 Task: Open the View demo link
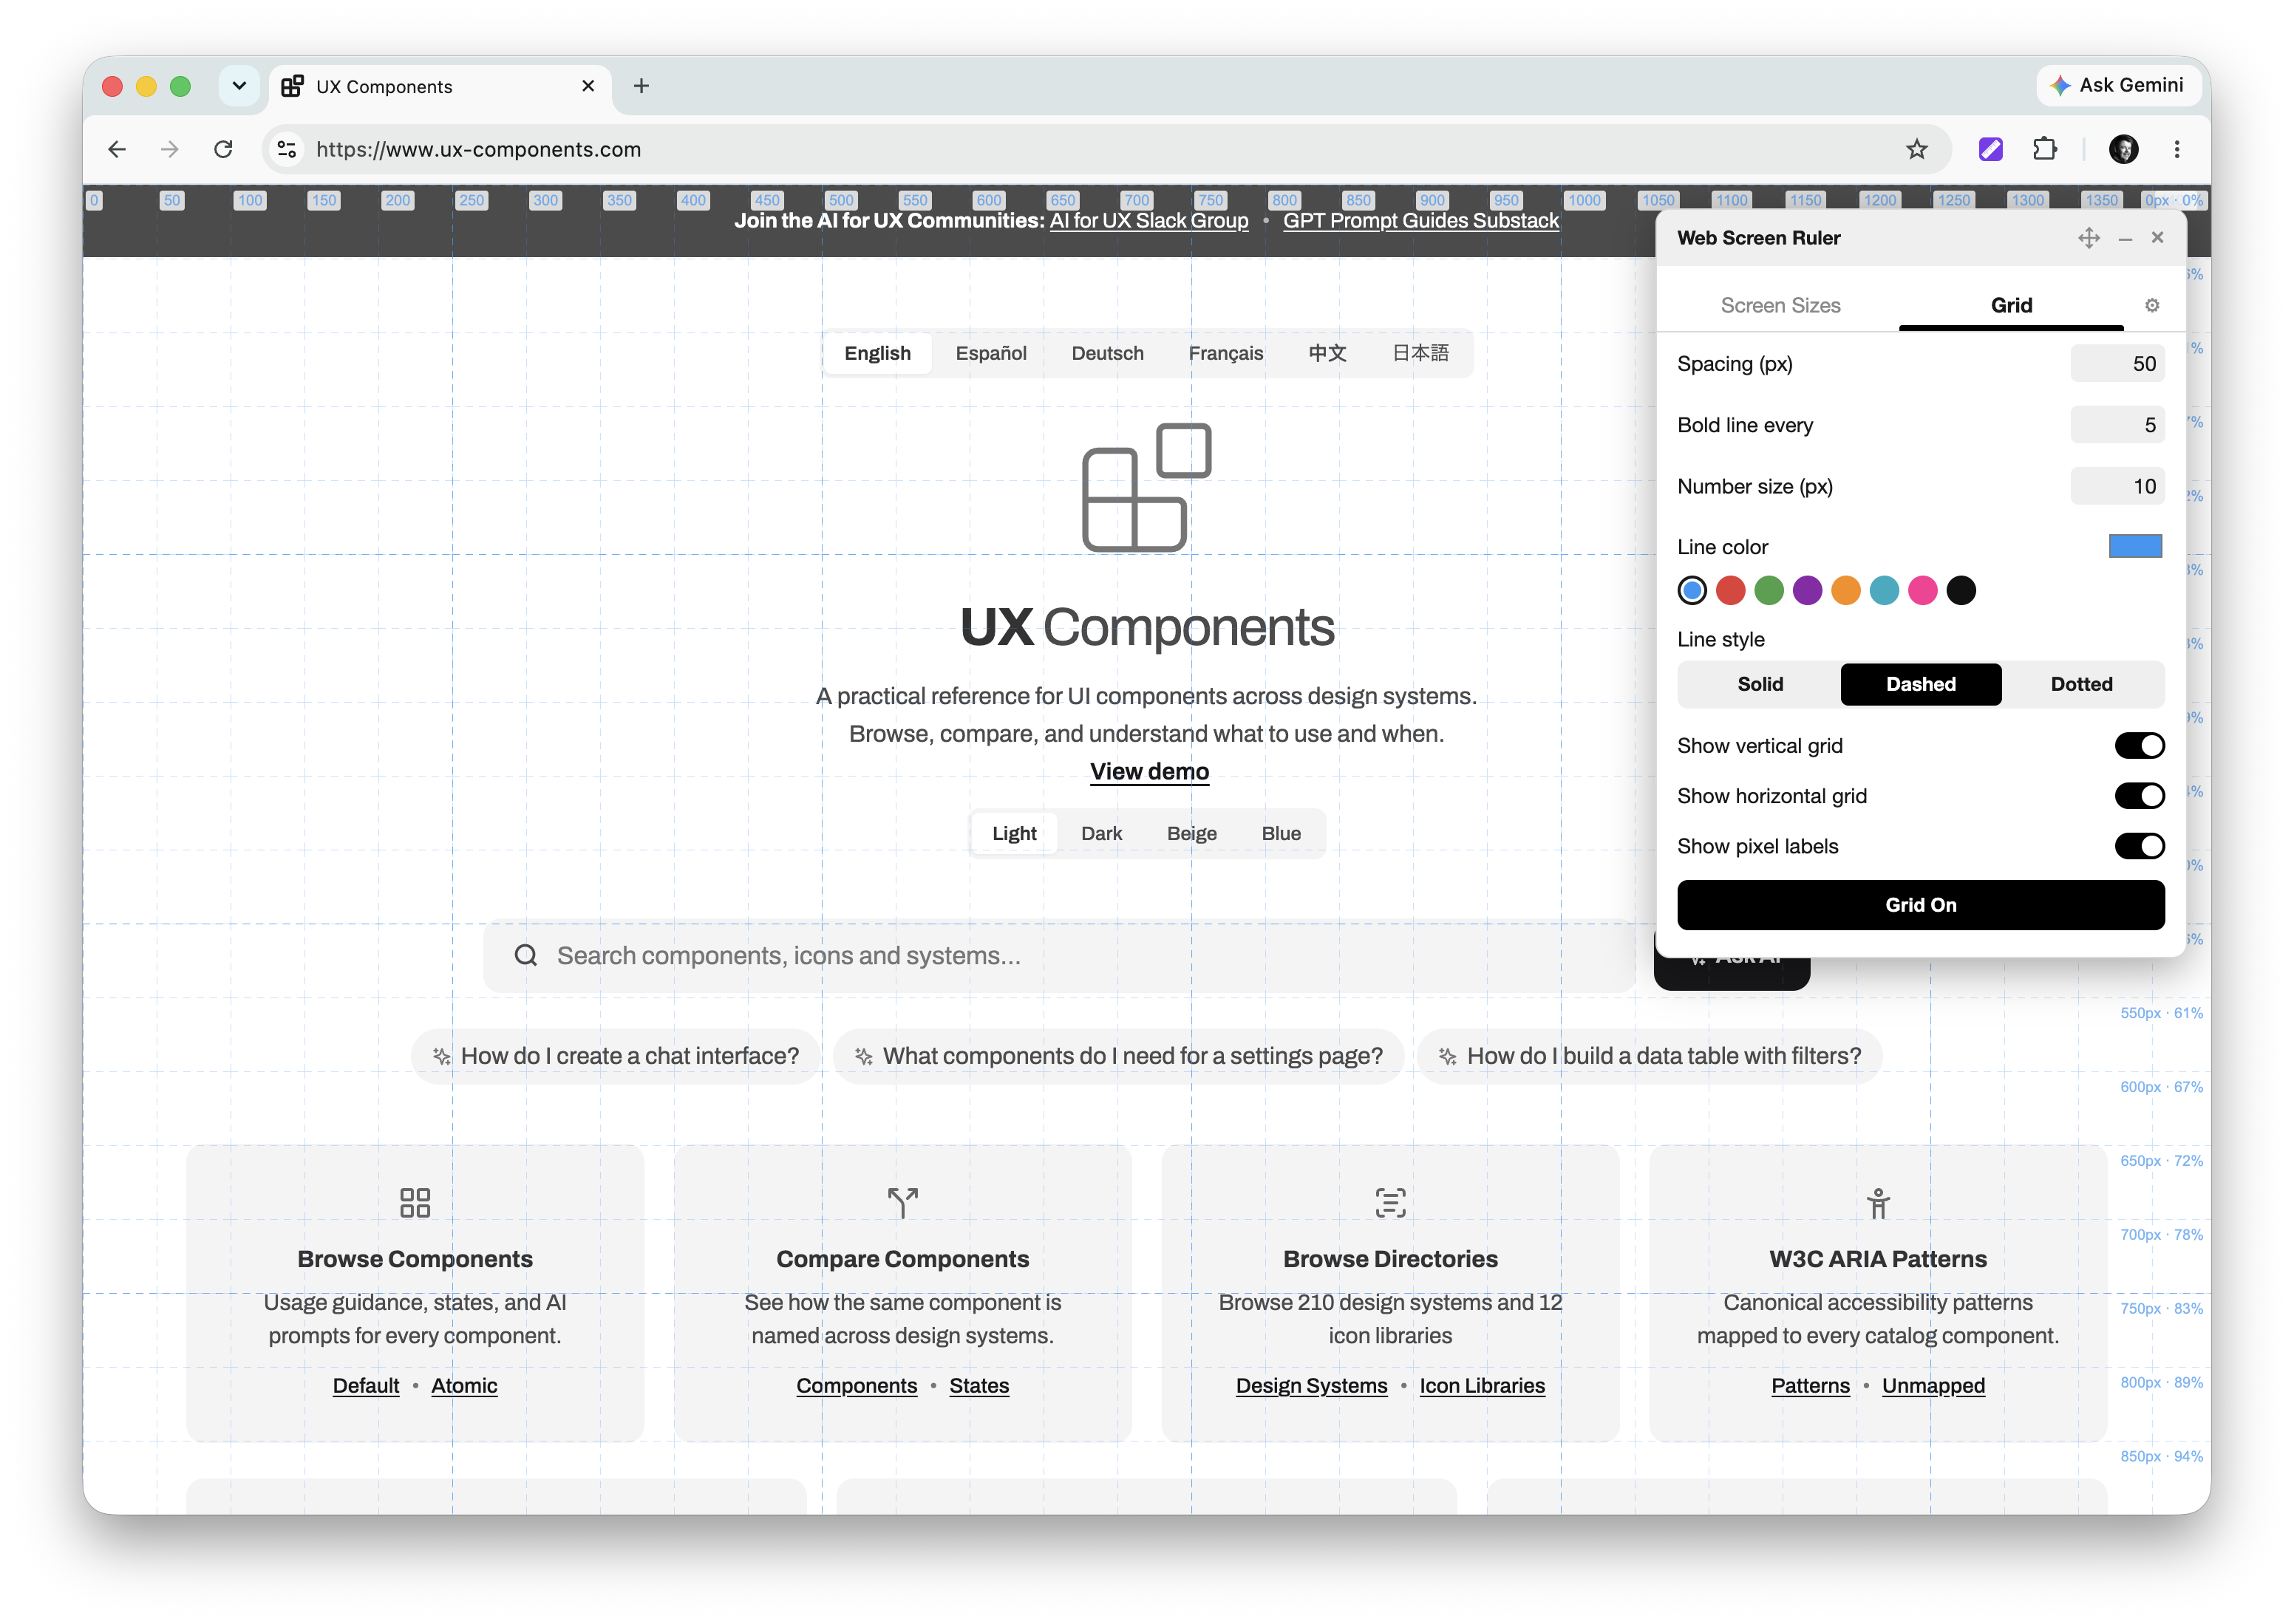tap(1149, 772)
